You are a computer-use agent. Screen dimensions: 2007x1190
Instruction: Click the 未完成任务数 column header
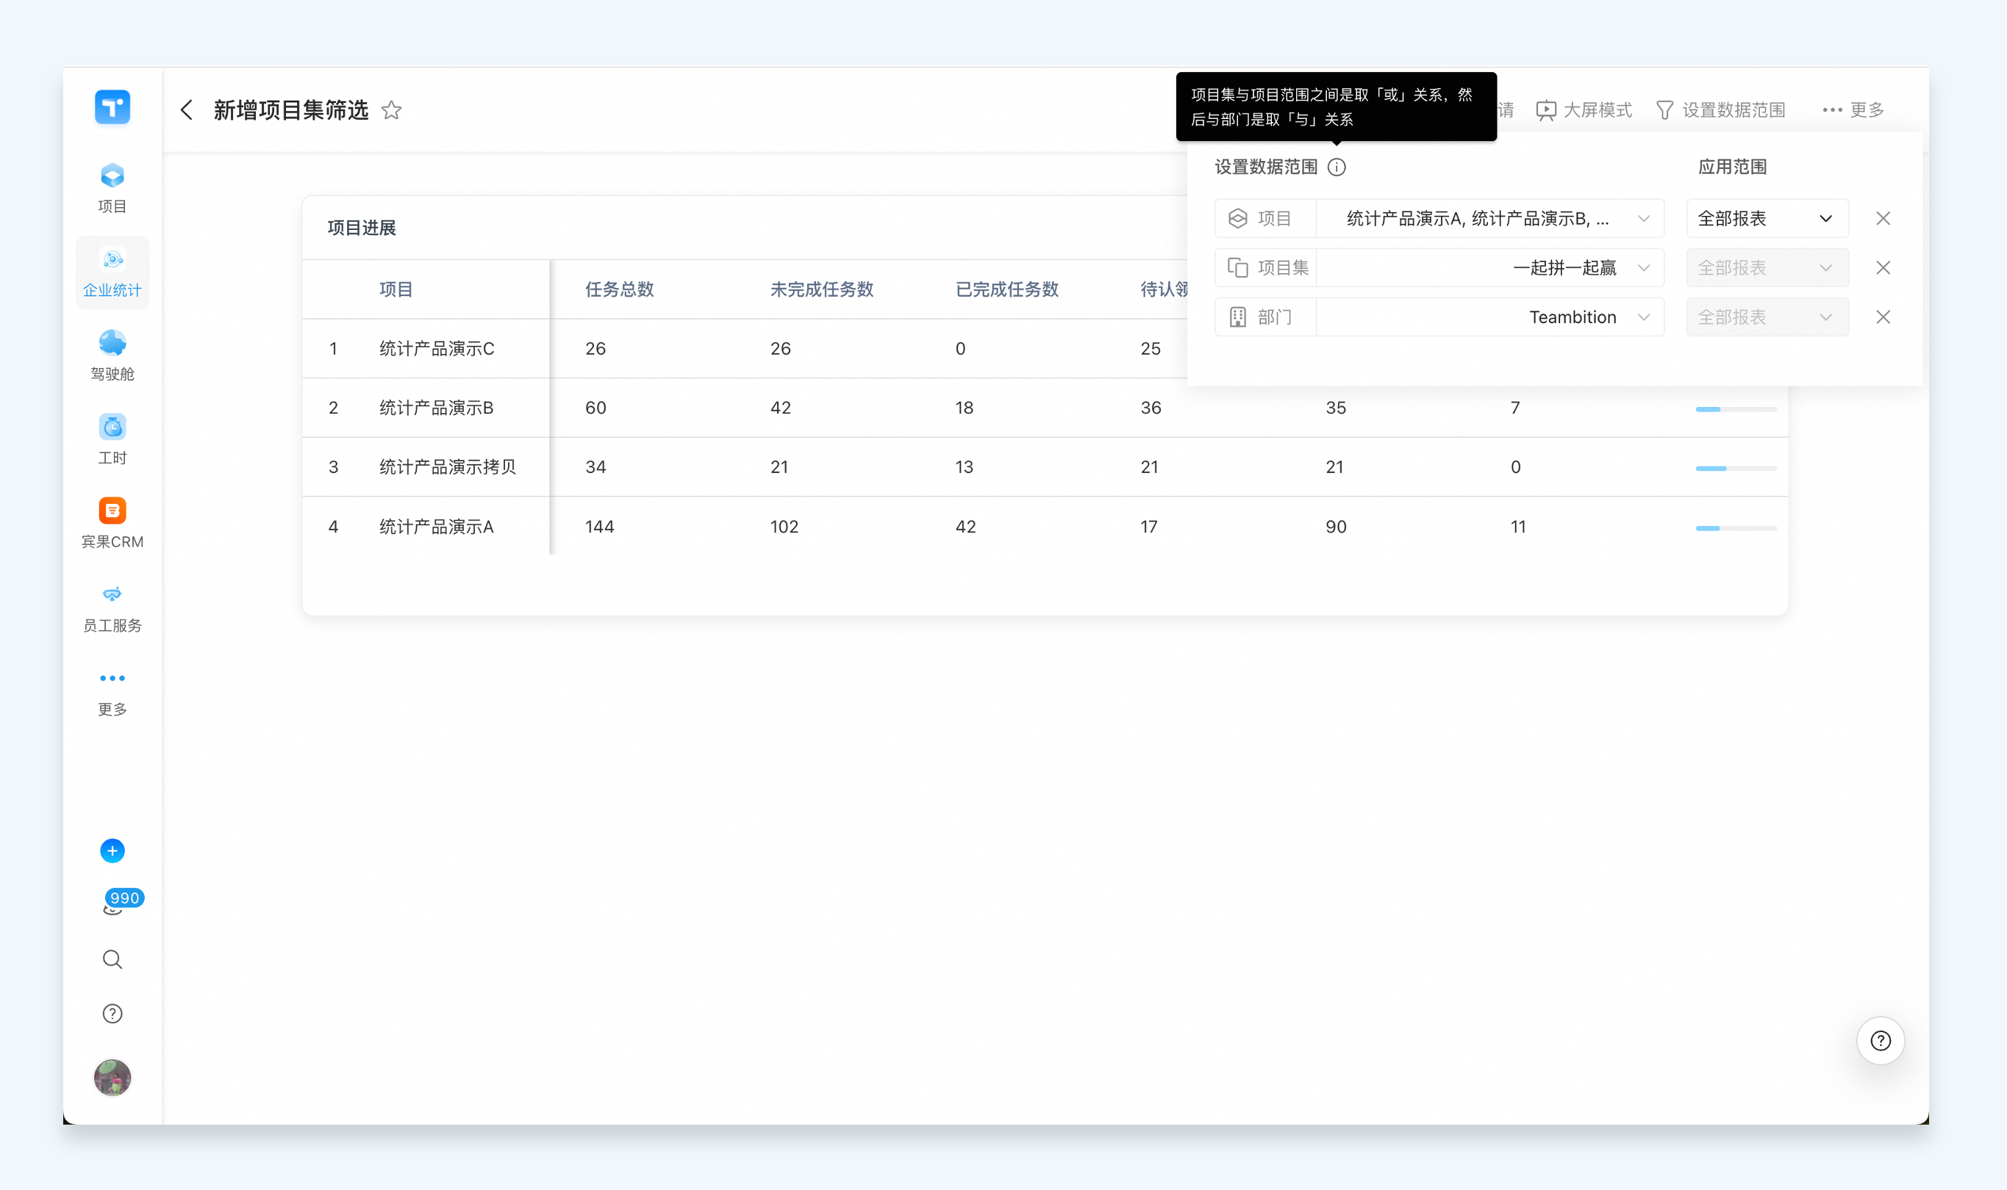821,289
